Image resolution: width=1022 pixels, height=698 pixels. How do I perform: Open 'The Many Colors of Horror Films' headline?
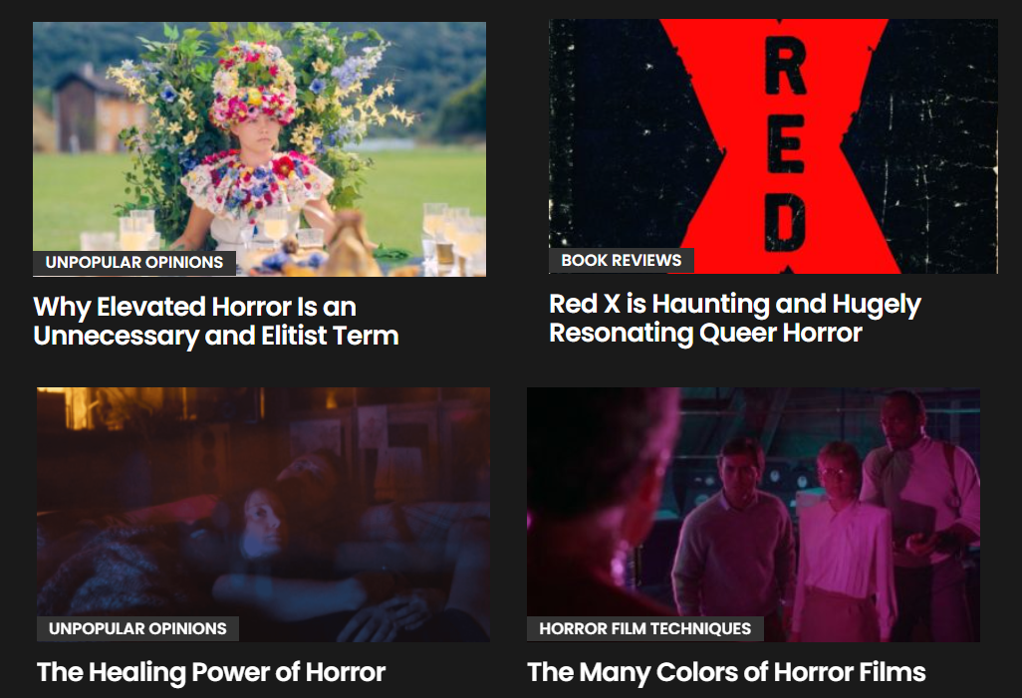(726, 672)
